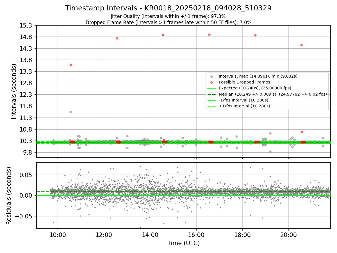
Task: Click the "Intervals (seconds)" y-axis label
Action: pyautogui.click(x=14, y=91)
